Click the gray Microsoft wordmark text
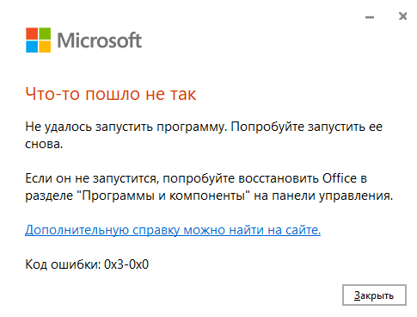This screenshot has width=417, height=317. coord(100,40)
